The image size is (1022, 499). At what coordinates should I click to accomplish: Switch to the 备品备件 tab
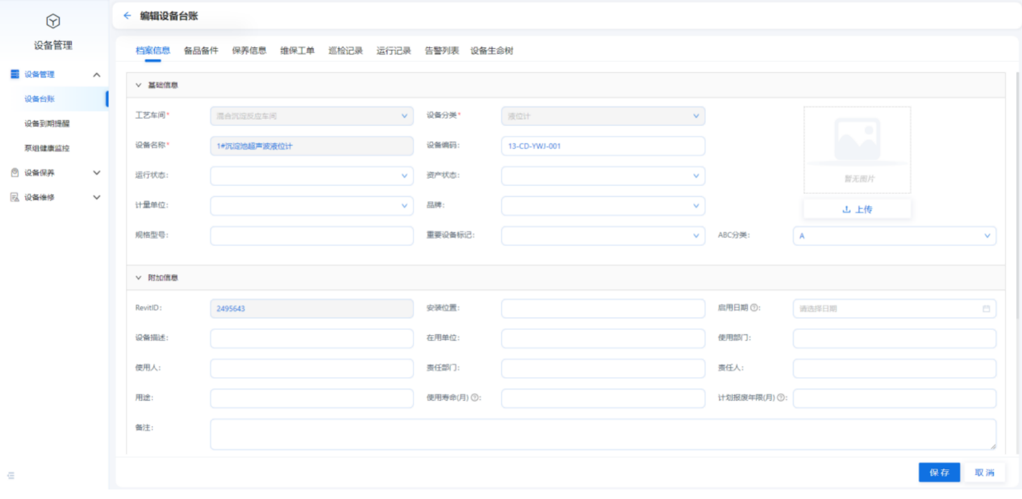click(x=201, y=51)
